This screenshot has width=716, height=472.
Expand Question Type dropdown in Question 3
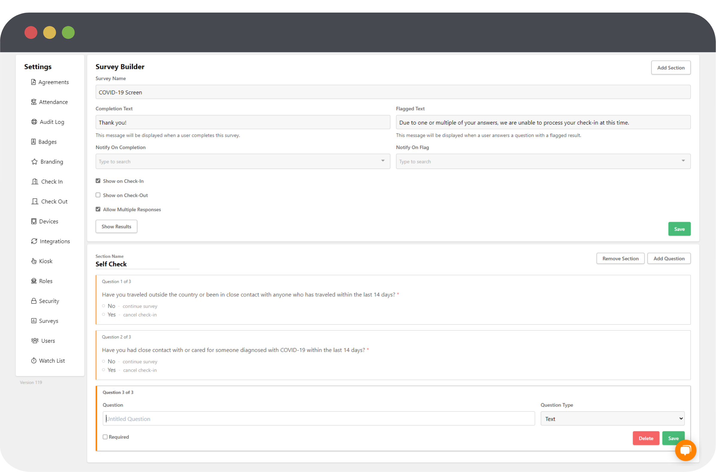pos(613,419)
